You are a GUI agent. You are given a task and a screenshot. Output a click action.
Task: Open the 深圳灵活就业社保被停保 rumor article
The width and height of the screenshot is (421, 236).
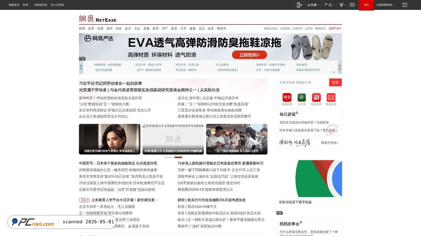[x=304, y=122]
